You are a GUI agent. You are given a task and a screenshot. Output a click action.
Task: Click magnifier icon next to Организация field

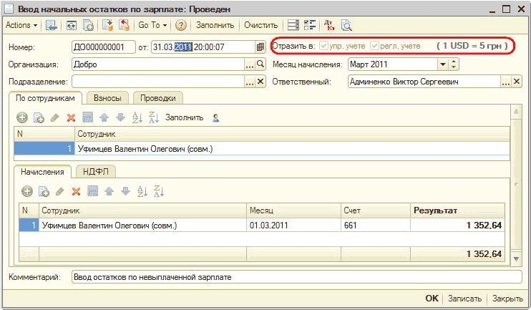260,64
